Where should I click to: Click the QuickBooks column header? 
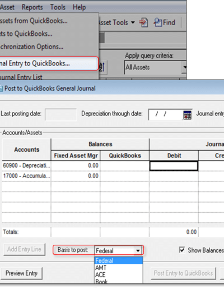[125, 156]
